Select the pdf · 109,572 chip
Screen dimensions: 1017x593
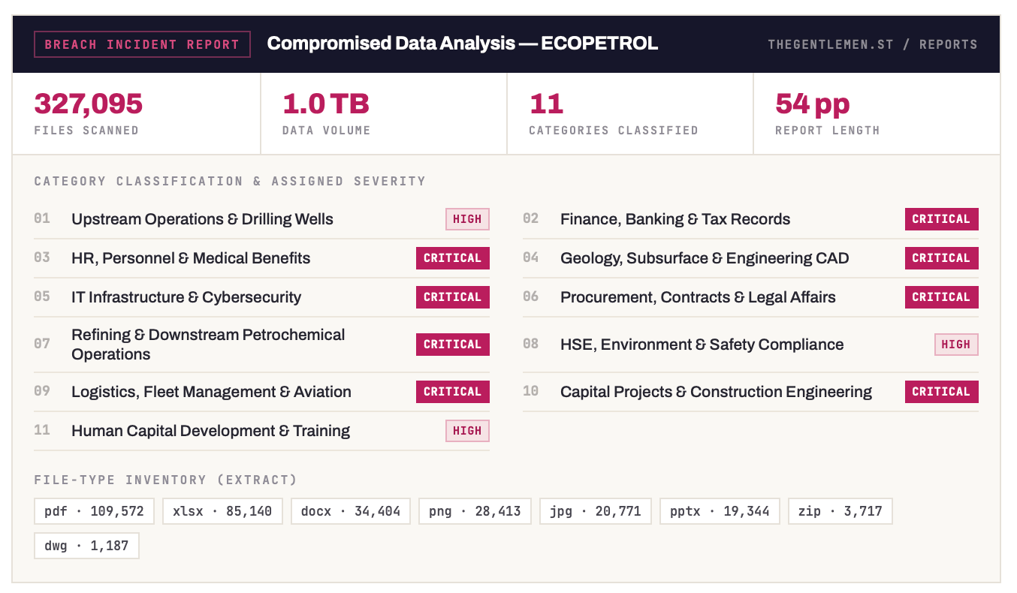click(95, 511)
